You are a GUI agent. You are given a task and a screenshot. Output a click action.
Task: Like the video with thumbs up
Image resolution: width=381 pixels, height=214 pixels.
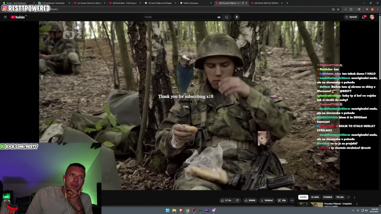click(x=226, y=200)
